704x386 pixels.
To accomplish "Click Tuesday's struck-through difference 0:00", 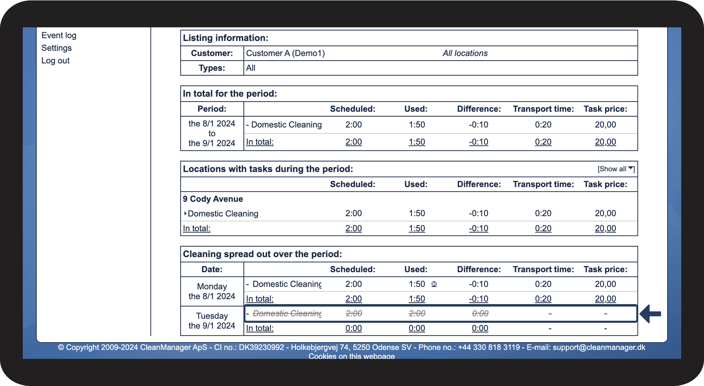I will pyautogui.click(x=480, y=314).
